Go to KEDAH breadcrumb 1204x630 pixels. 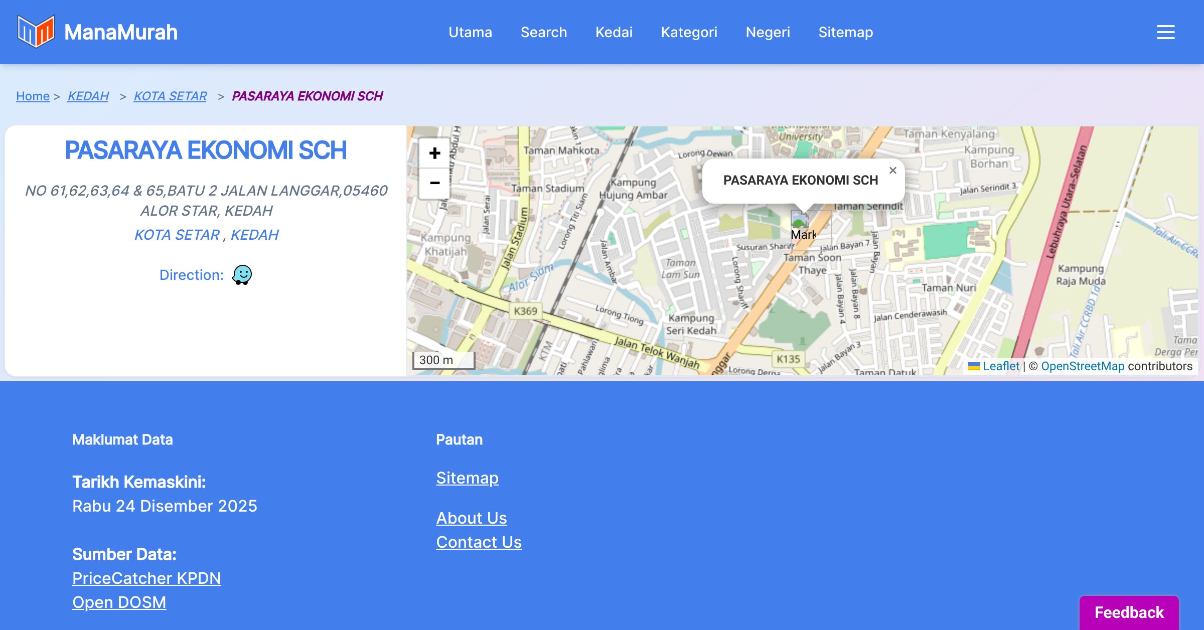(88, 96)
